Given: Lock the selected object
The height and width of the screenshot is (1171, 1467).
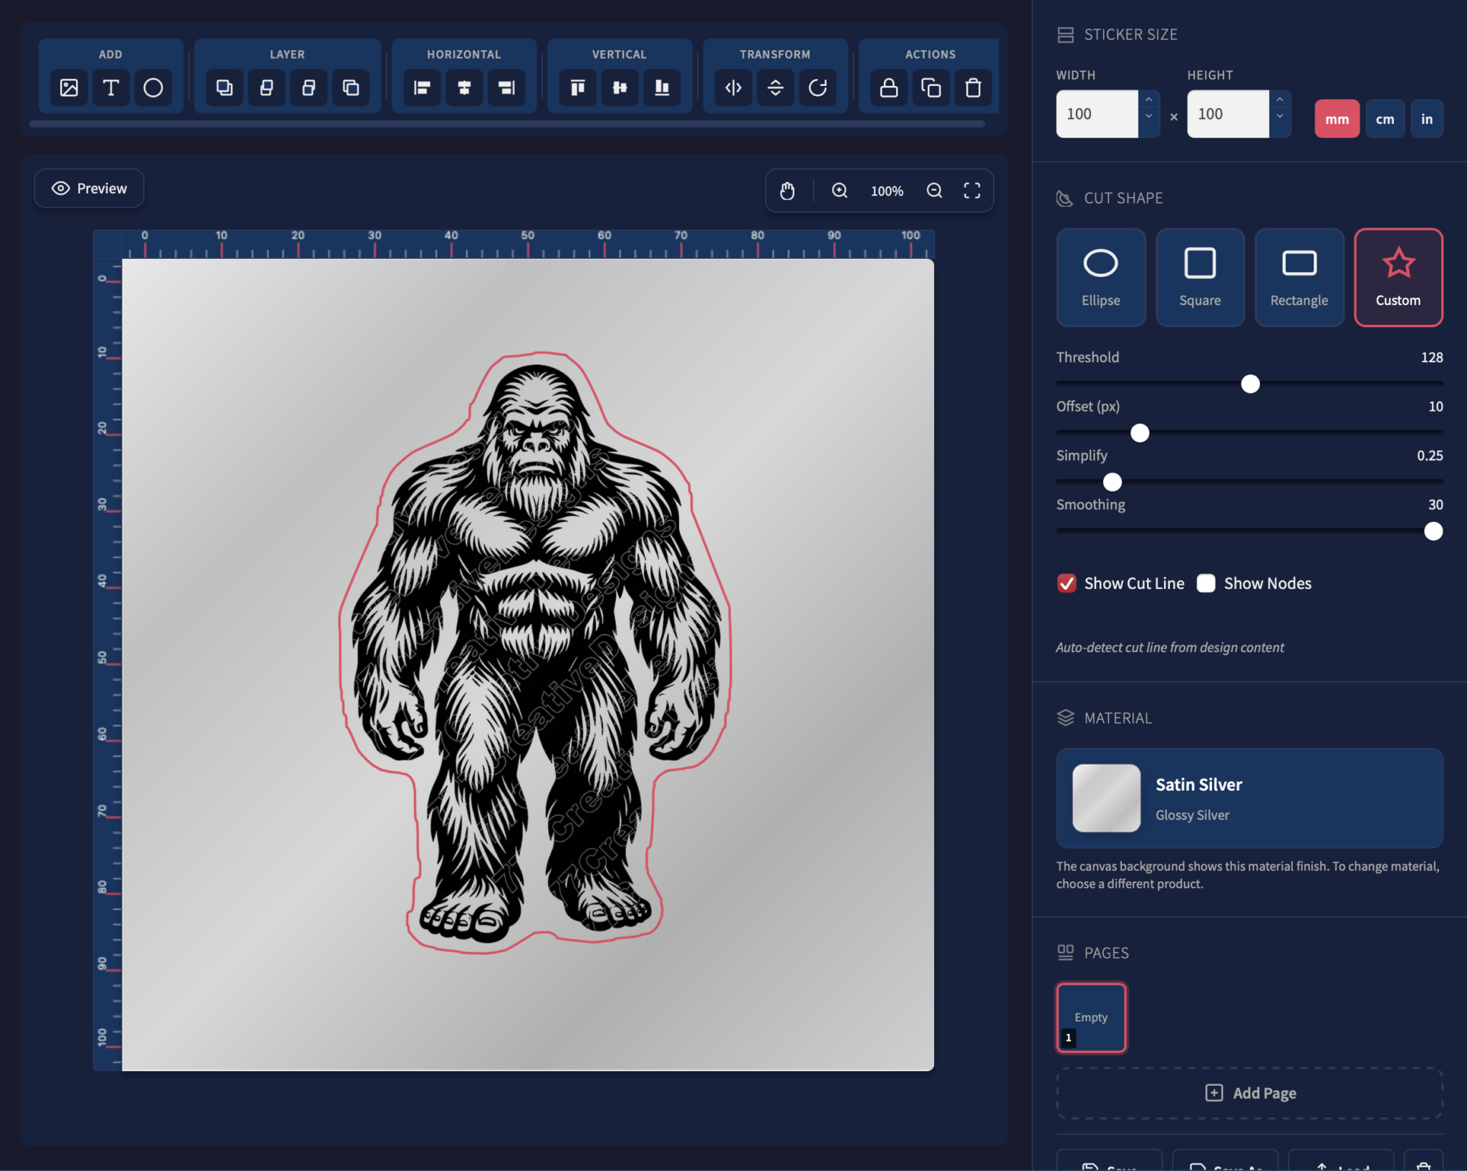Looking at the screenshot, I should coord(888,87).
